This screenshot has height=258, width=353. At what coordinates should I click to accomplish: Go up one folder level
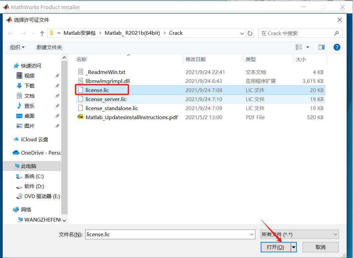[x=42, y=33]
